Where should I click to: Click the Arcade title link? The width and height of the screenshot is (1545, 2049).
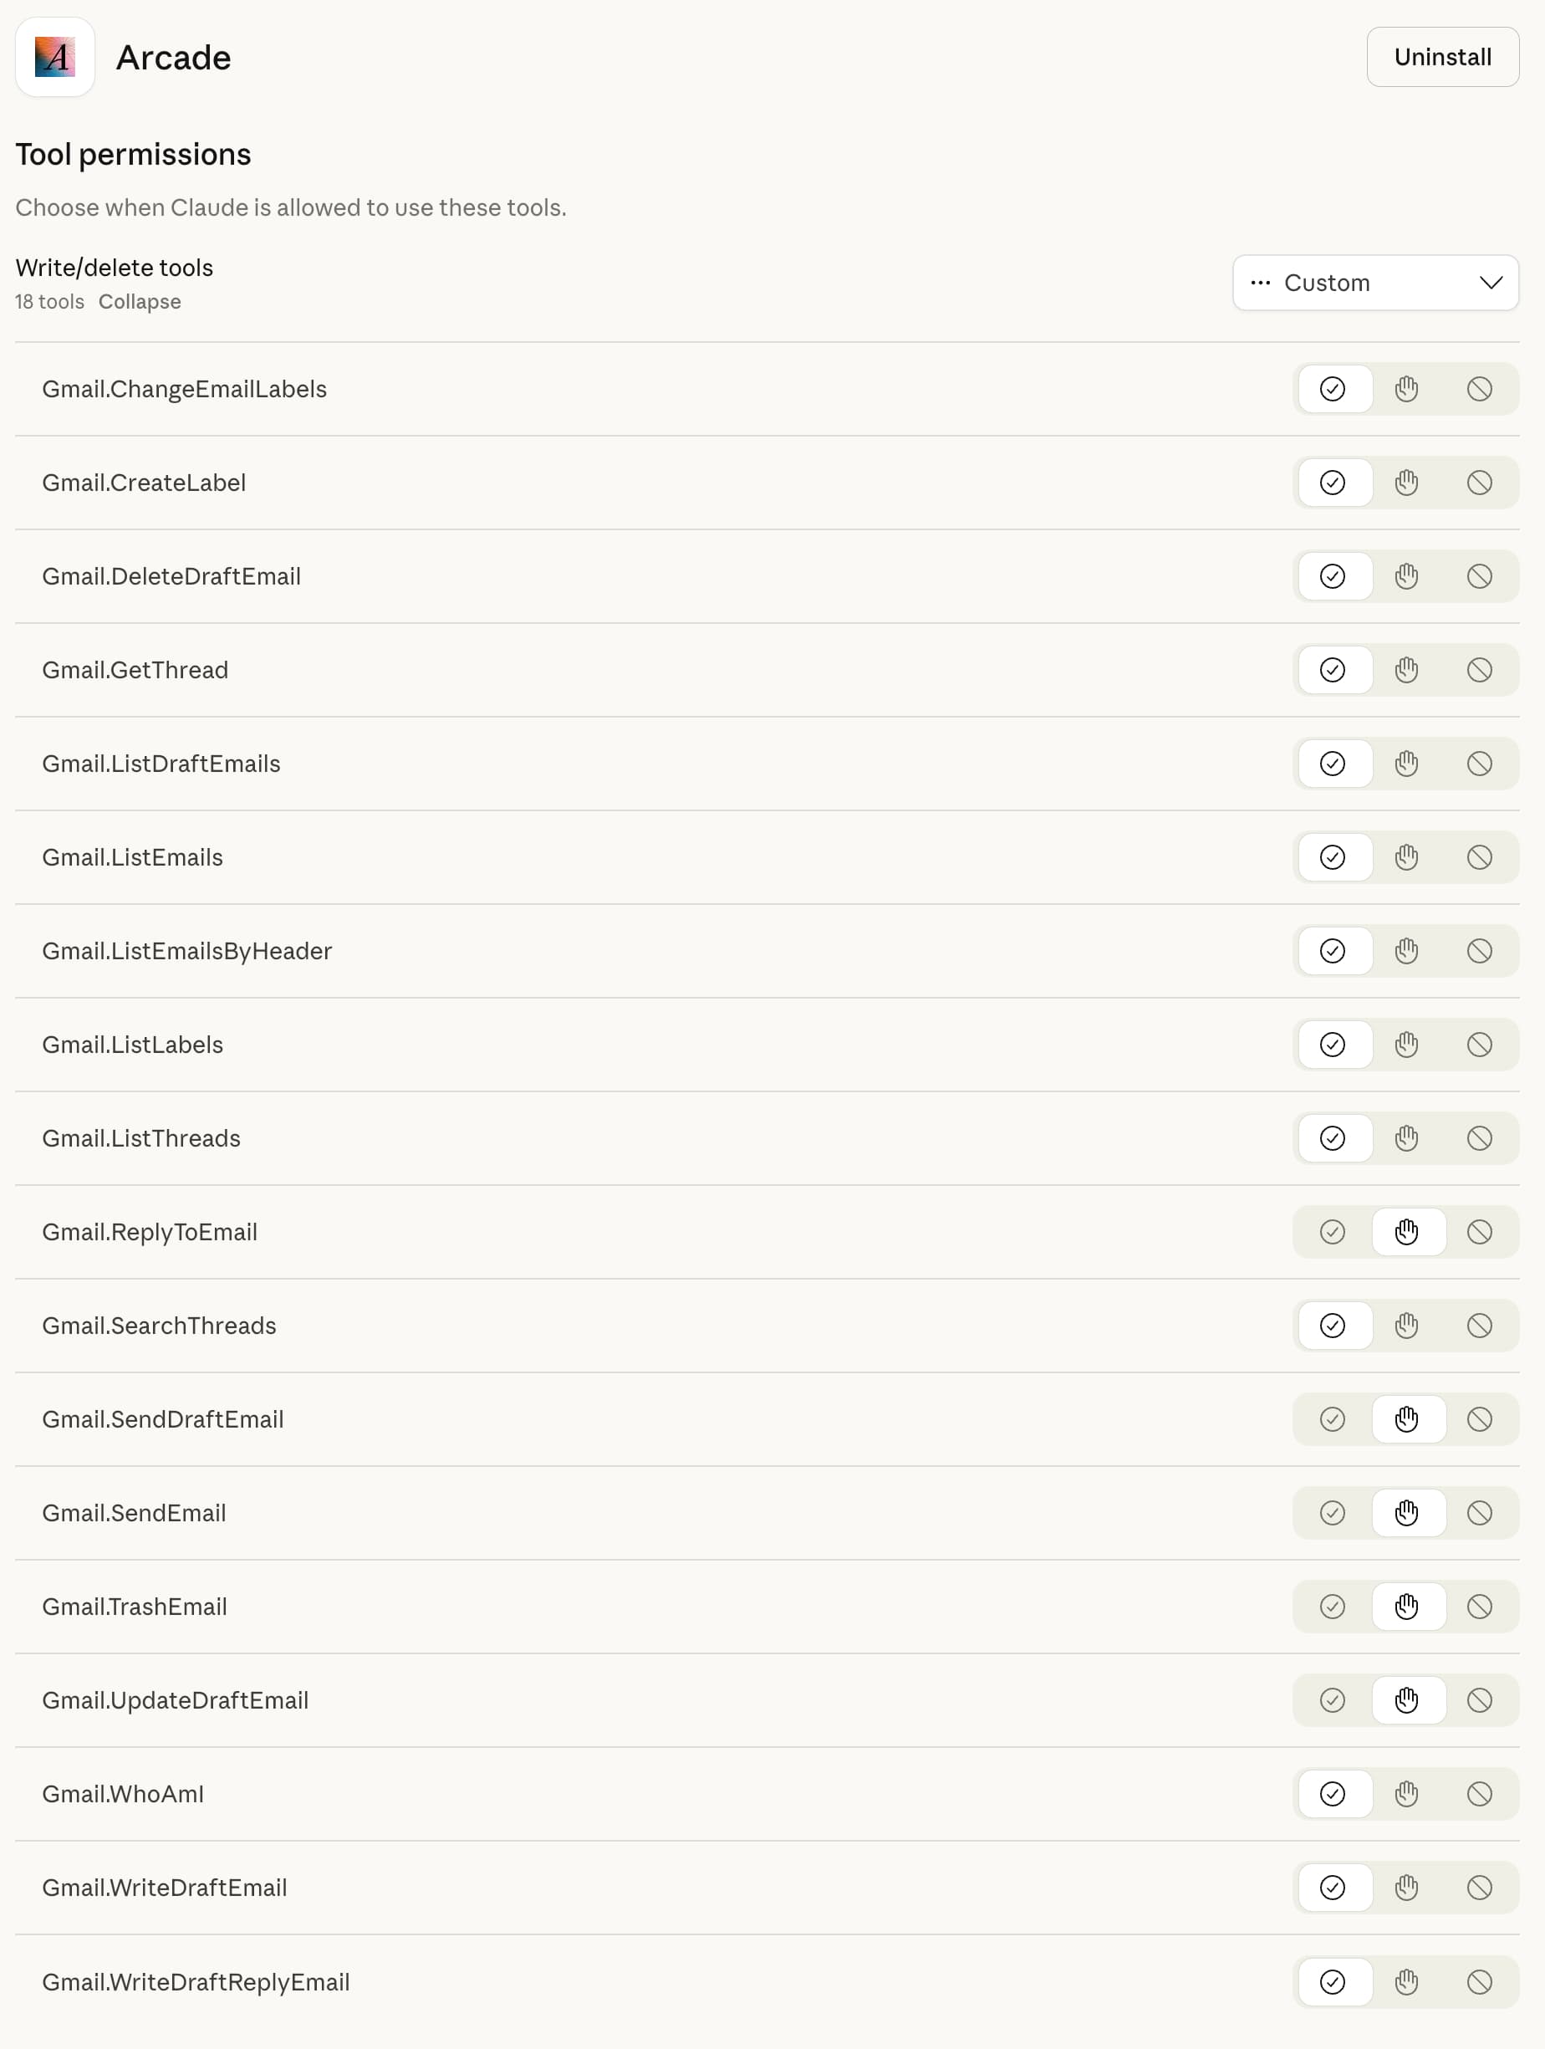173,57
